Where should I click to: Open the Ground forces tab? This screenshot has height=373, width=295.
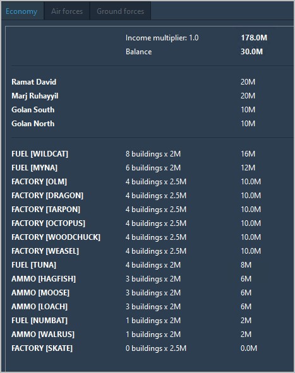120,11
